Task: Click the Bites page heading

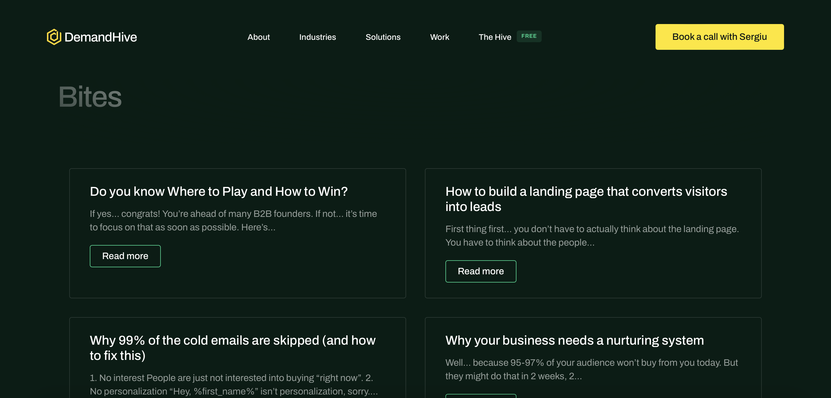Action: click(x=90, y=97)
